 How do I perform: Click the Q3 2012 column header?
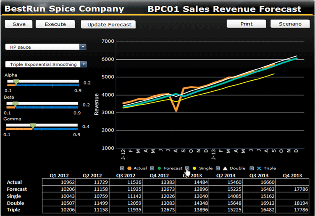[x=126, y=176]
